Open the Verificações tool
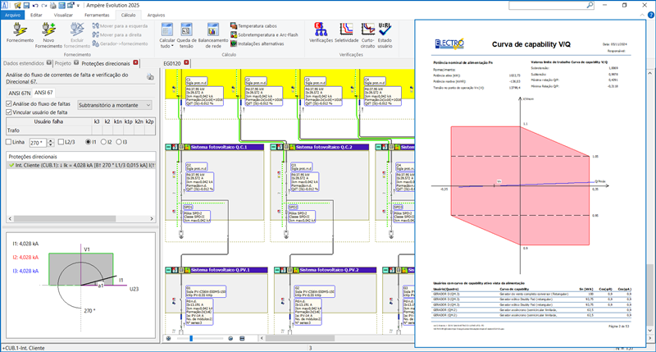The width and height of the screenshot is (656, 352). pyautogui.click(x=321, y=33)
